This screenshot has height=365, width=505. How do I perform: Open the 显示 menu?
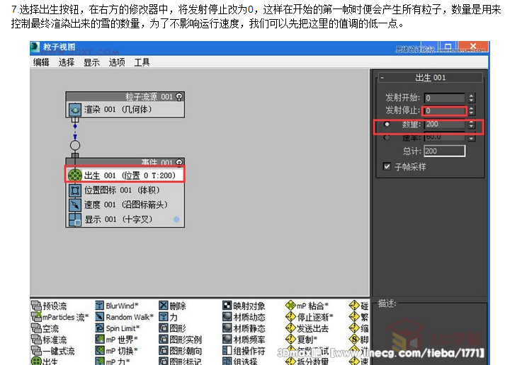click(x=91, y=62)
